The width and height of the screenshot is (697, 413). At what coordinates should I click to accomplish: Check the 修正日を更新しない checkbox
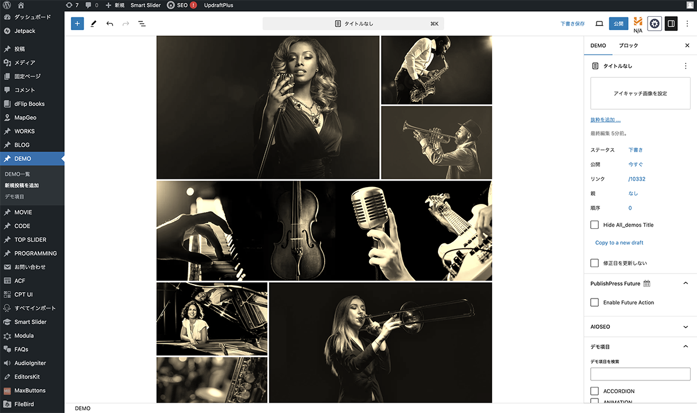[594, 263]
